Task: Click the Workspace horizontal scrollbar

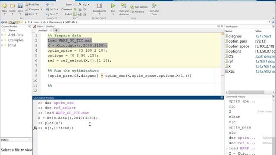Action: 246,92
